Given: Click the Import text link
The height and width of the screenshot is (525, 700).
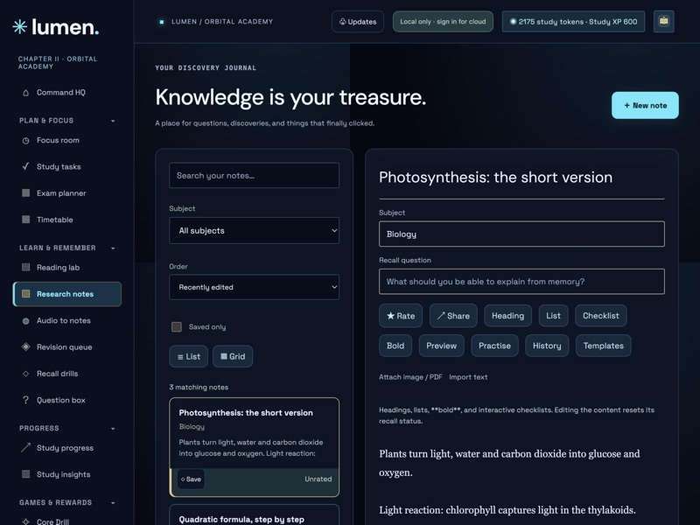Looking at the screenshot, I should pyautogui.click(x=468, y=377).
